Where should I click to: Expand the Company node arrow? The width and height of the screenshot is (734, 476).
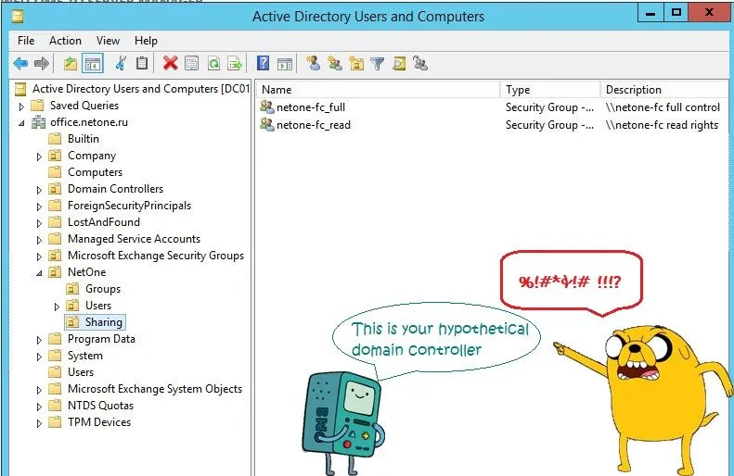pos(39,157)
